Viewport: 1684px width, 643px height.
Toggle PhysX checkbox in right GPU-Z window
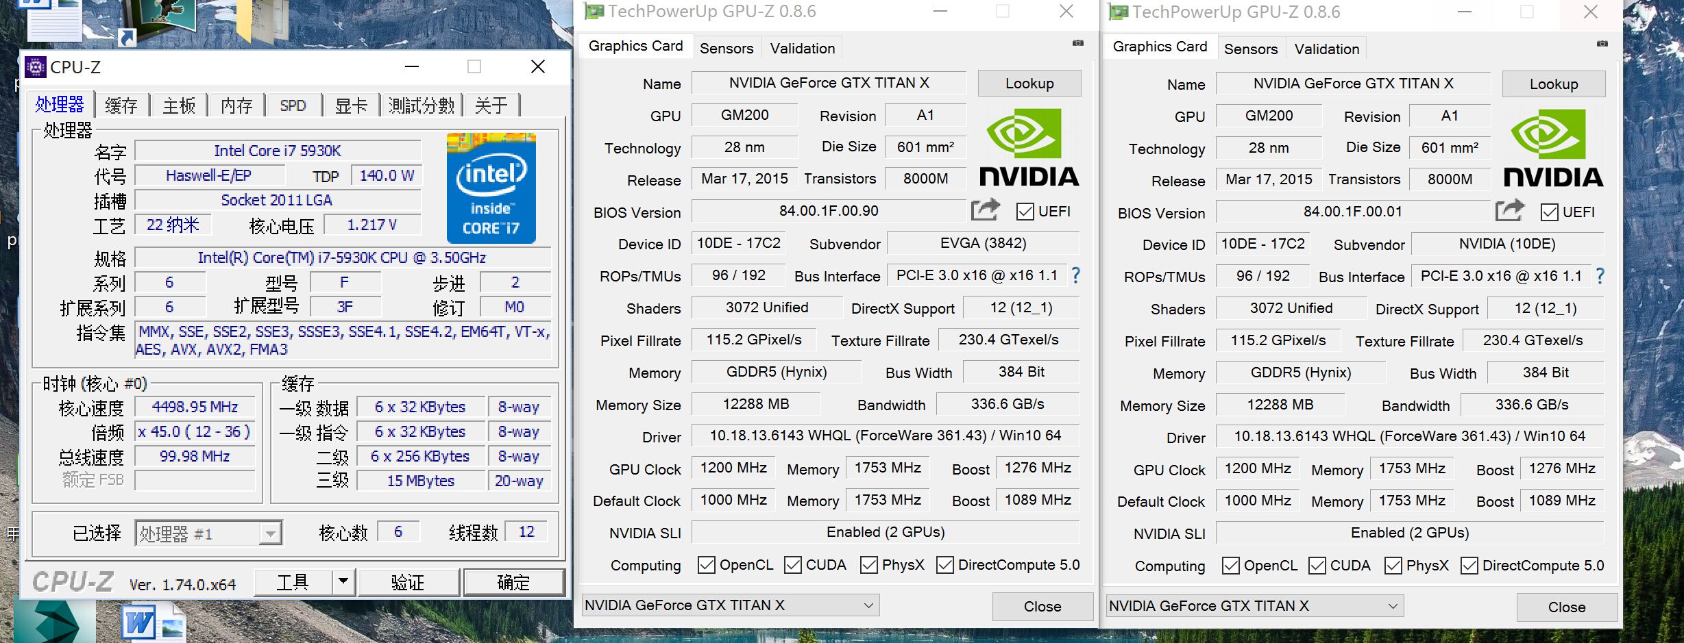coord(1393,566)
